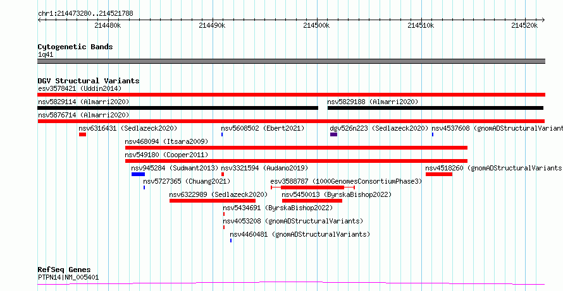The image size is (563, 291).
Task: Click the 214510k ruler position
Action: [x=421, y=25]
